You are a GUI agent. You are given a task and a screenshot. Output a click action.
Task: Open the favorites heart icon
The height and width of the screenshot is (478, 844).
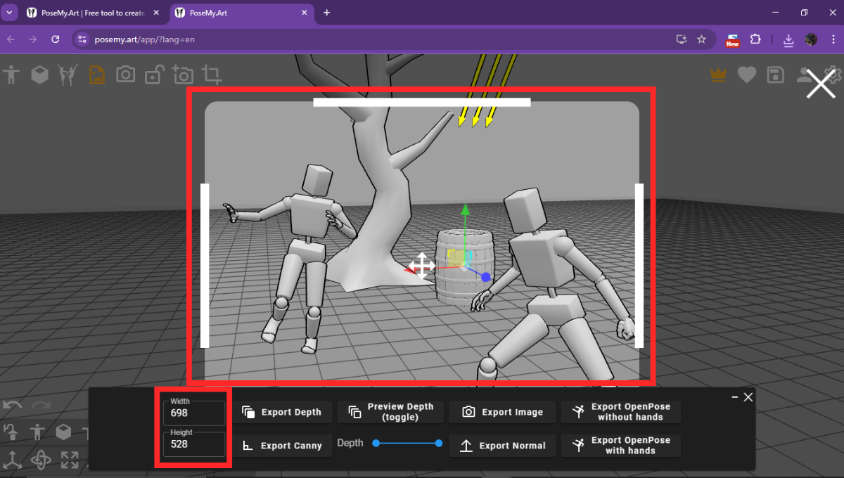pos(746,74)
